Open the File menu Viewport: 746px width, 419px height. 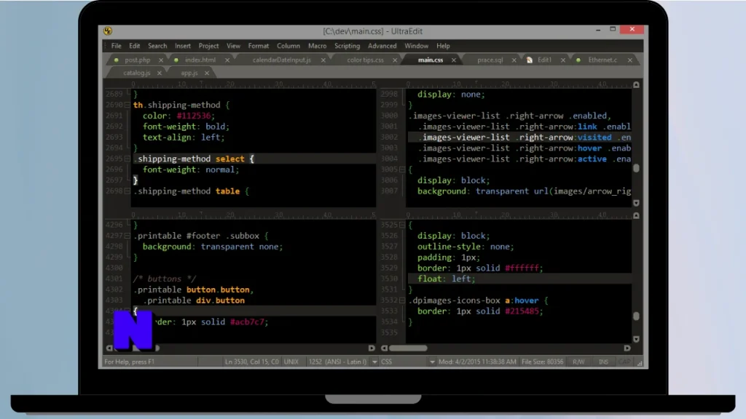click(x=116, y=46)
